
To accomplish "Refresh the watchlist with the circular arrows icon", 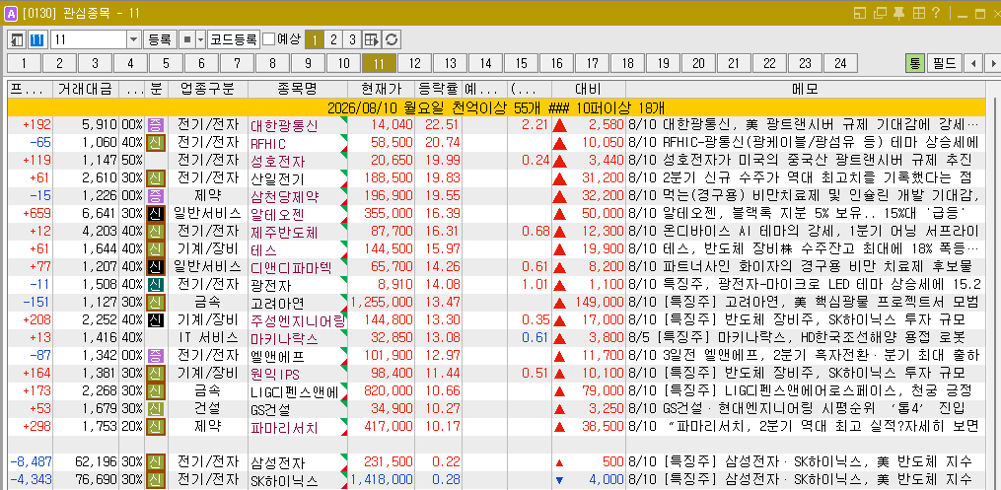I will [392, 39].
